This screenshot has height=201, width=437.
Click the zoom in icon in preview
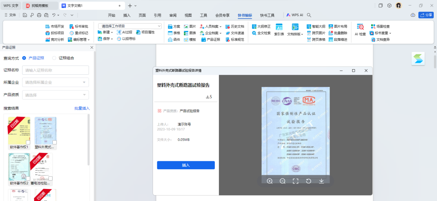coord(269,181)
